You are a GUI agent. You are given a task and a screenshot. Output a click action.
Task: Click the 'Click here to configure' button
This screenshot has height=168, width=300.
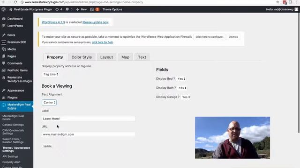[210, 37]
